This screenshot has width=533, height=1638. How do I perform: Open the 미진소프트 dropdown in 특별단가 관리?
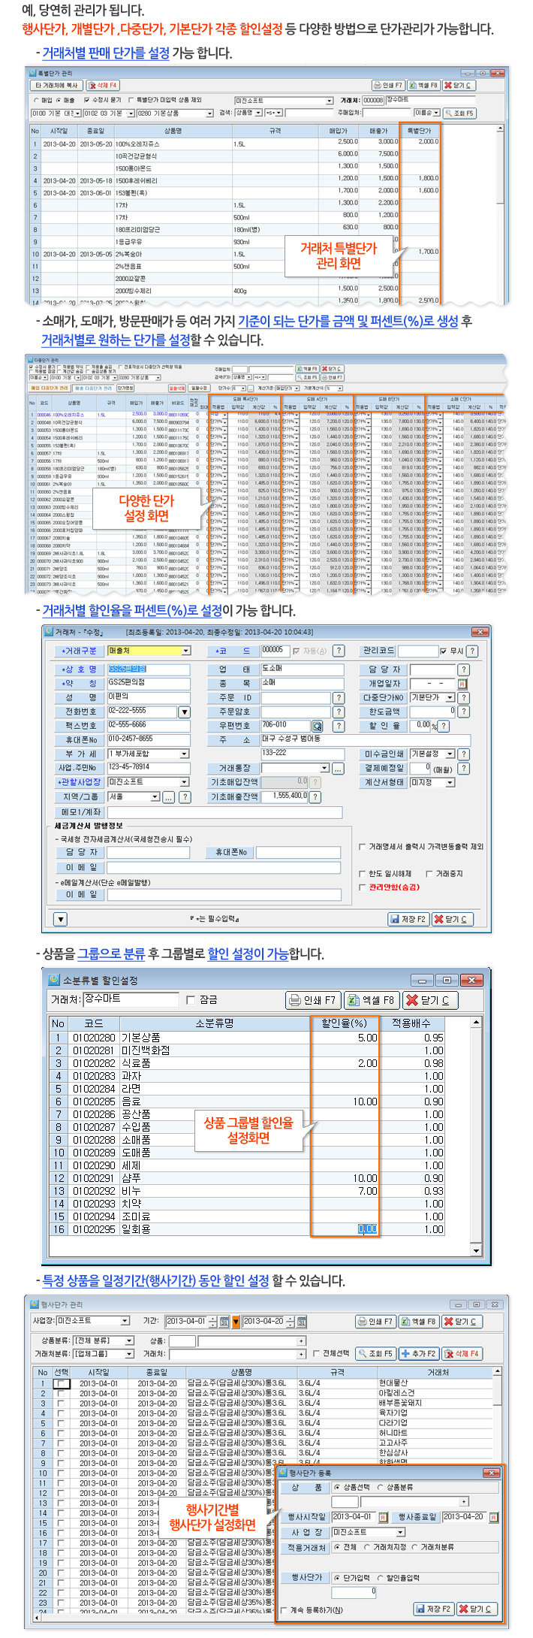point(329,101)
